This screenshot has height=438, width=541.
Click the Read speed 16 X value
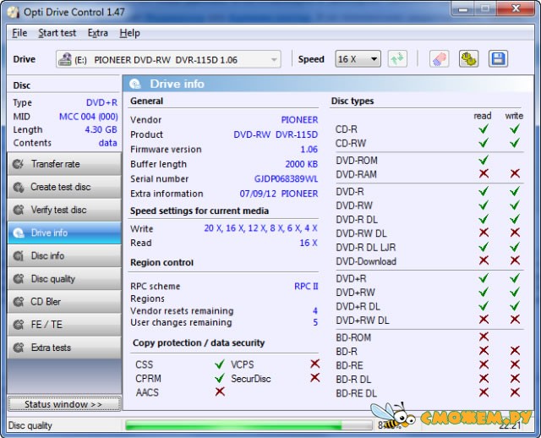[308, 243]
